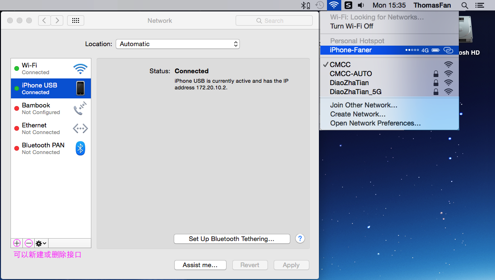Select the CMCC network

pos(389,65)
